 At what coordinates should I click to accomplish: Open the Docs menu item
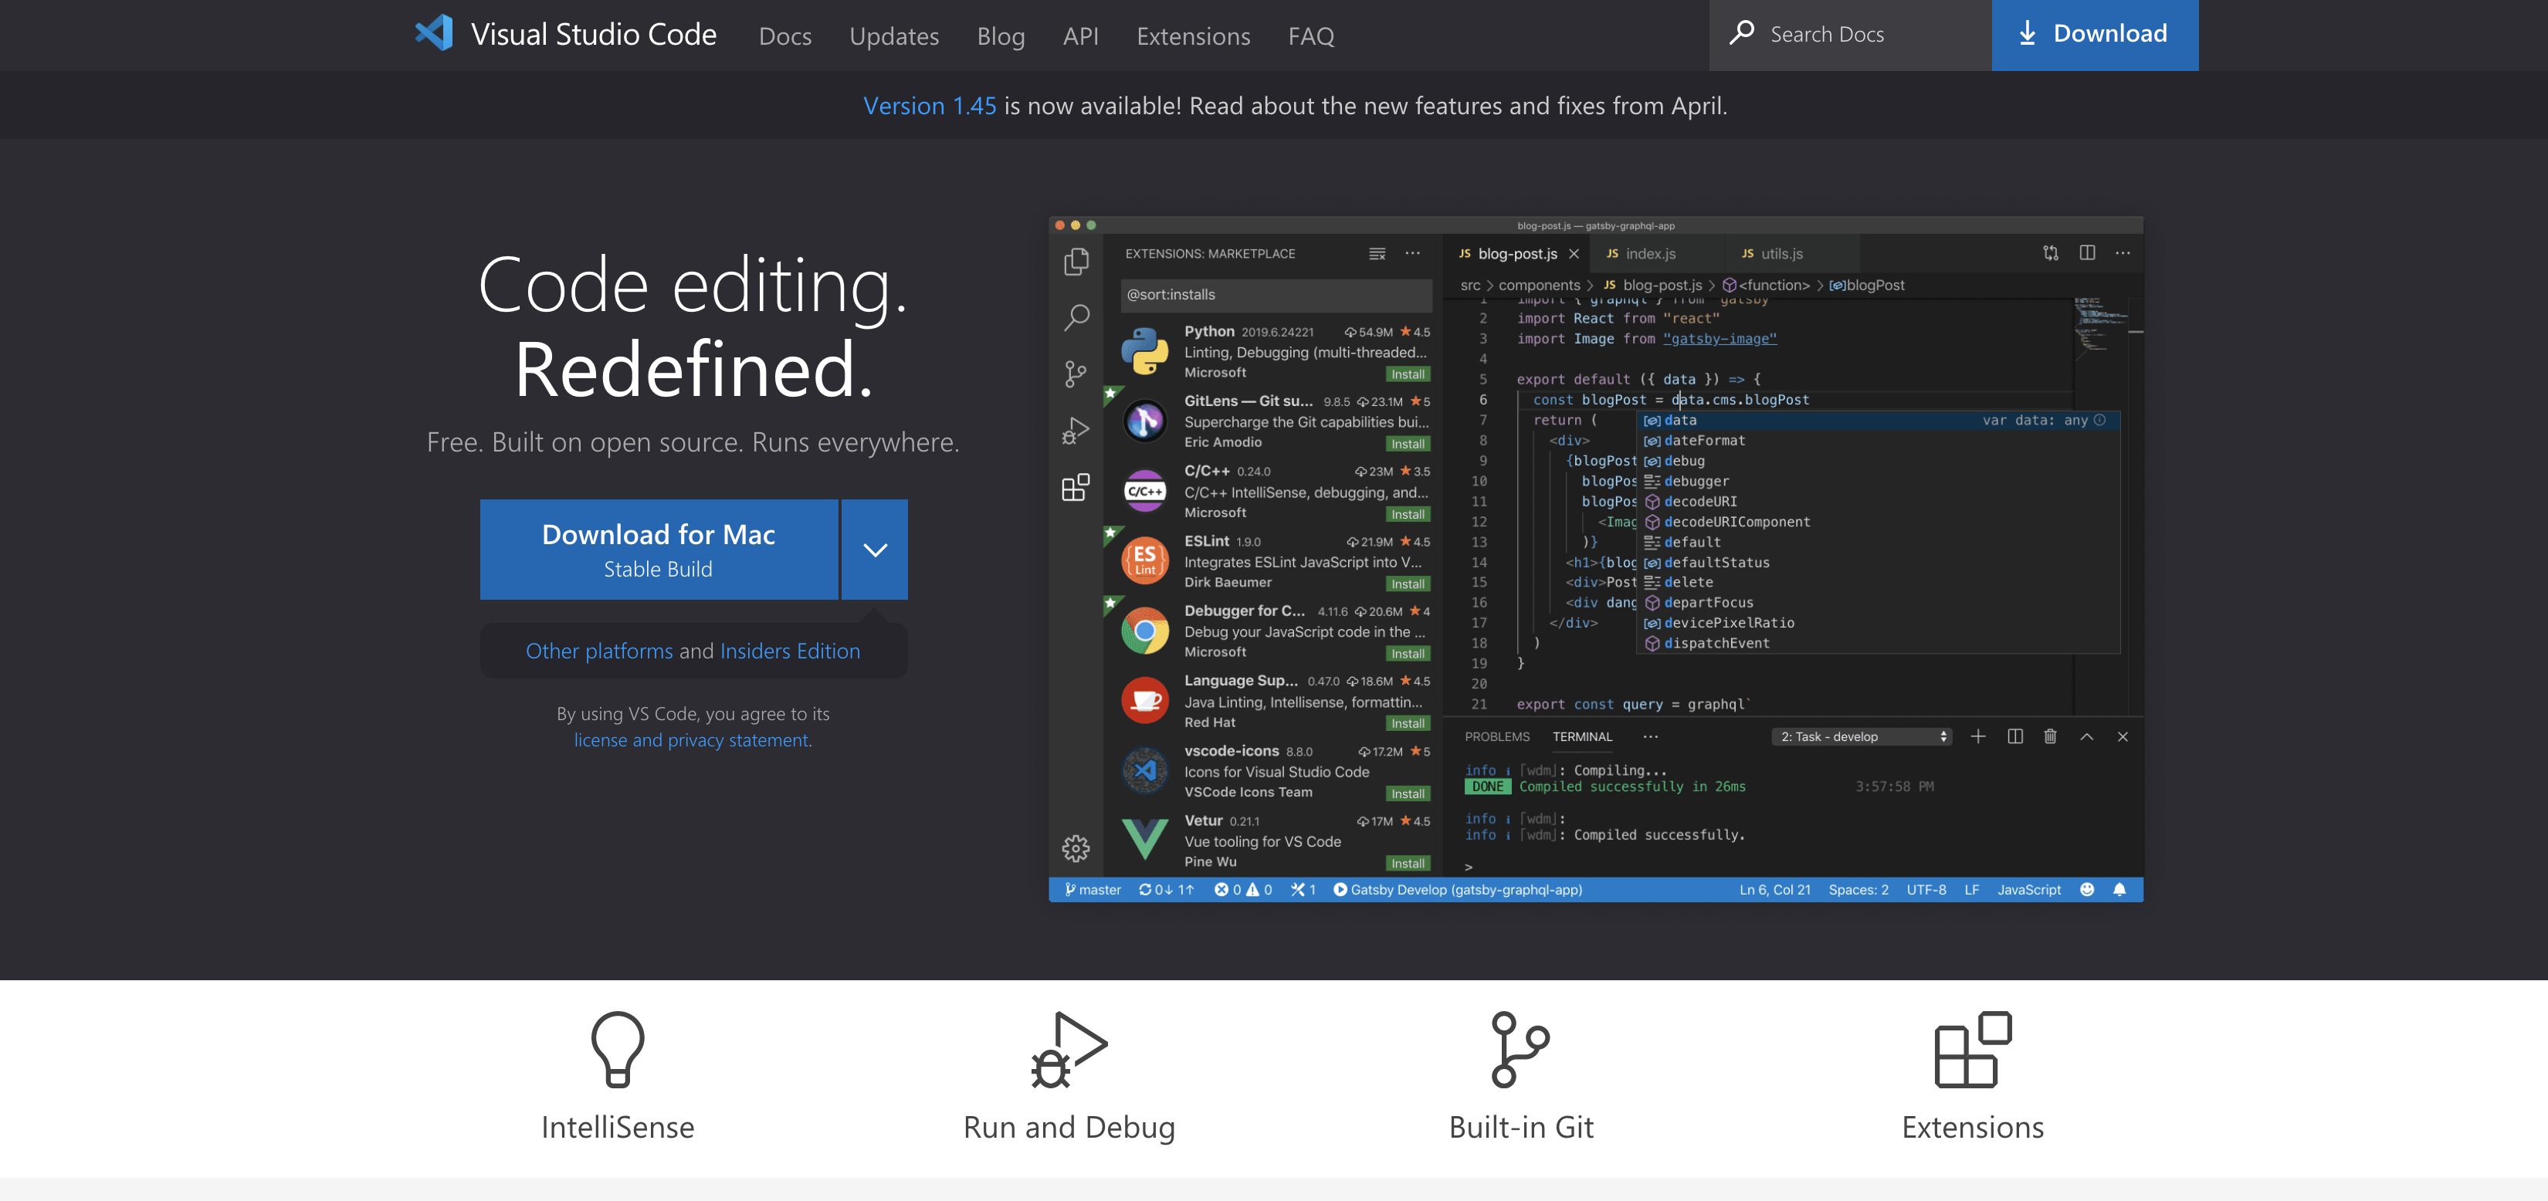784,36
